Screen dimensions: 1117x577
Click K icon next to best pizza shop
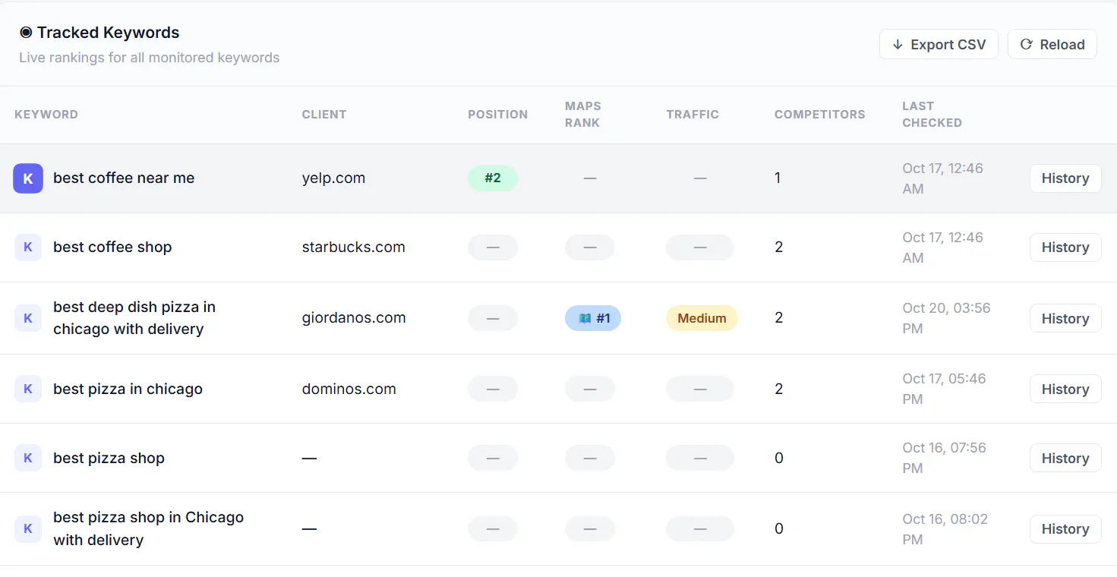pos(28,458)
